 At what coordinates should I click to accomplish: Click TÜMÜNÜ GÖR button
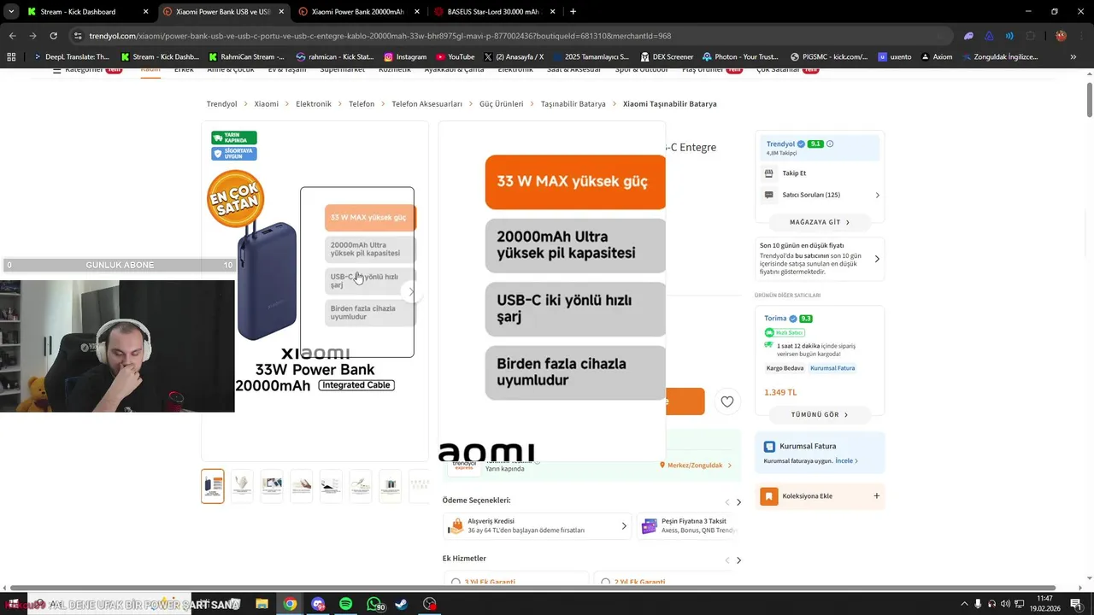(820, 414)
